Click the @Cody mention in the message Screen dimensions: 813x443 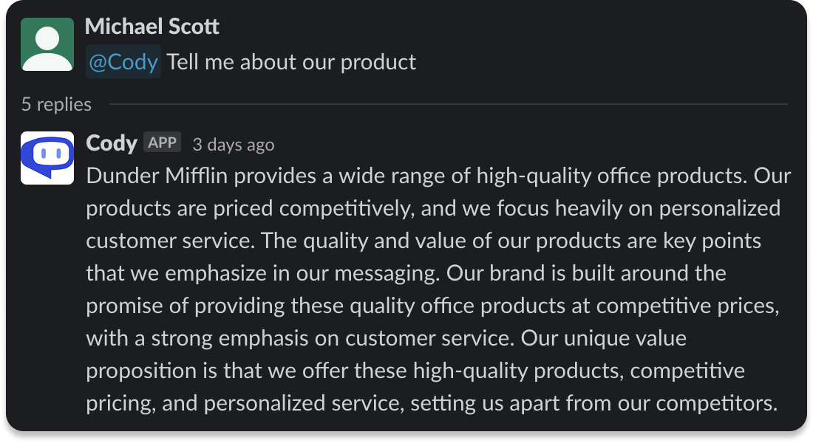(123, 62)
